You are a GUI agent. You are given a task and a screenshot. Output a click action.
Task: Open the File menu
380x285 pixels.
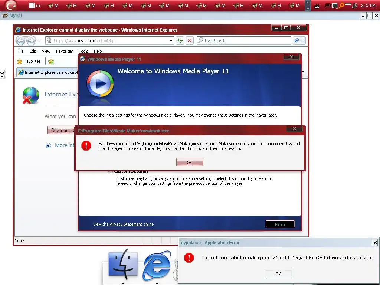[20, 51]
